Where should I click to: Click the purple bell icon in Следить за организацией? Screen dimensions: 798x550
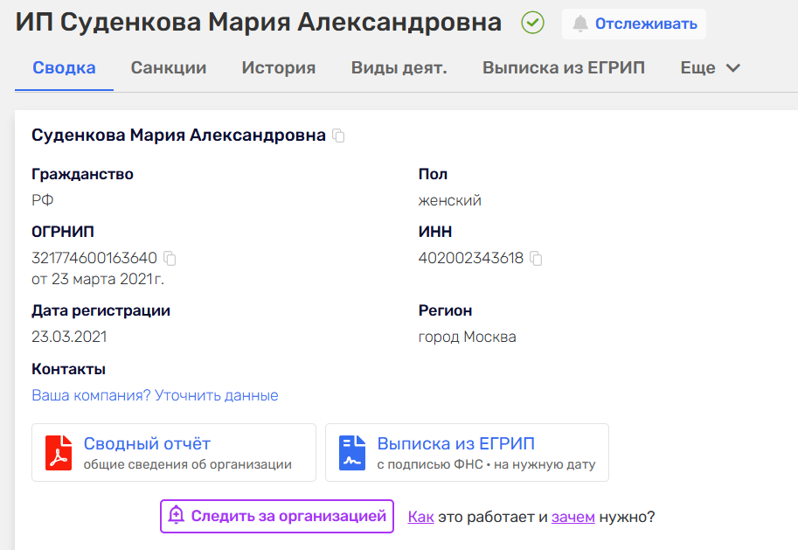[177, 516]
